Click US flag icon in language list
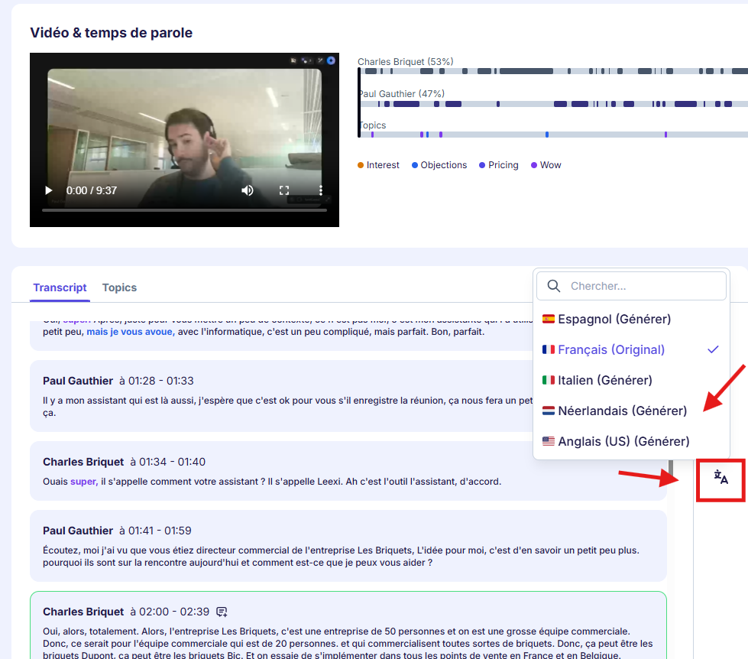This screenshot has height=659, width=748. (548, 441)
